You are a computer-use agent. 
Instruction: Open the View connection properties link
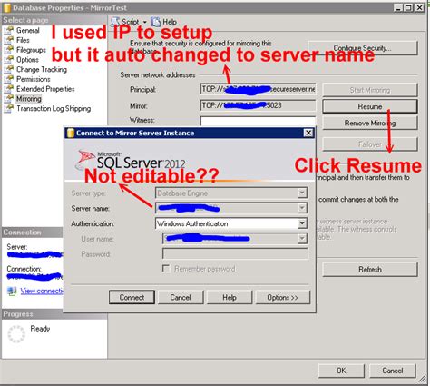click(x=42, y=291)
